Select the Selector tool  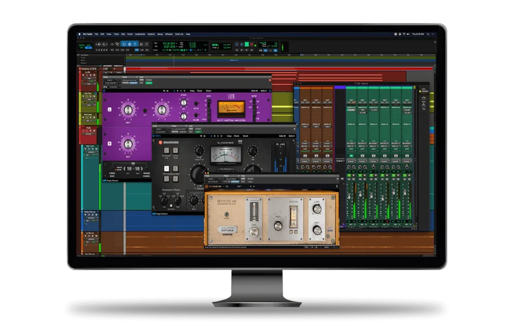[x=130, y=44]
